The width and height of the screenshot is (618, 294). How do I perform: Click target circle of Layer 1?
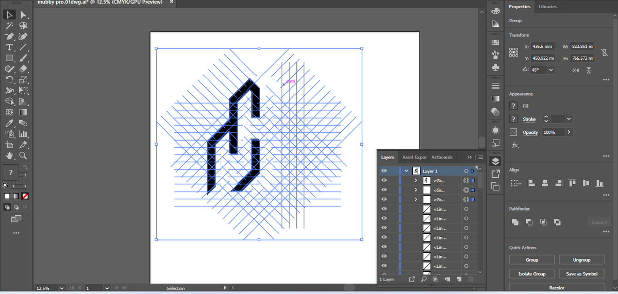pyautogui.click(x=466, y=171)
